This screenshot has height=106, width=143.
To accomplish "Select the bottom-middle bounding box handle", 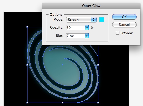I will 63,103.
